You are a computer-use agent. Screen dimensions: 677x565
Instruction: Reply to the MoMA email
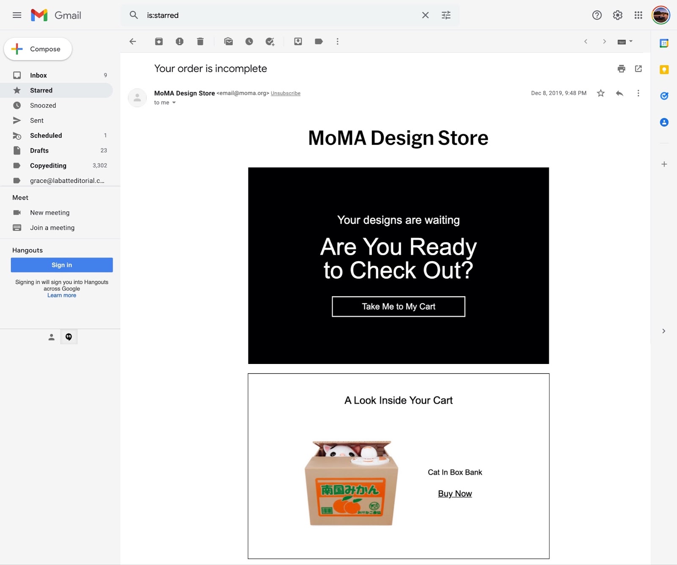619,93
